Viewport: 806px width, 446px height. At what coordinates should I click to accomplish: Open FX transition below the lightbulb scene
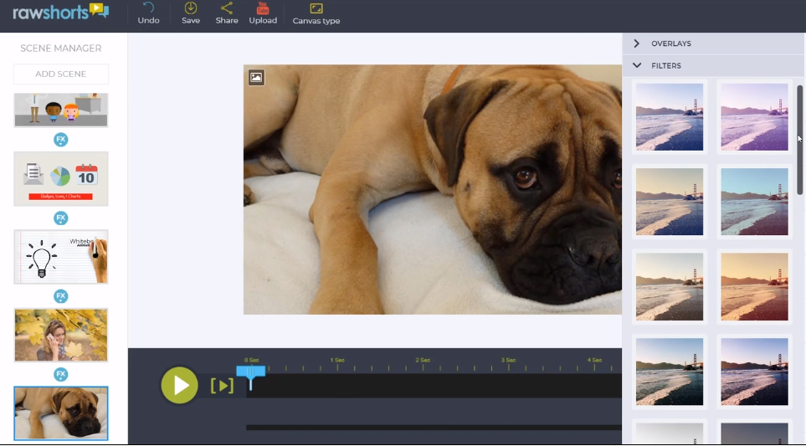point(60,296)
